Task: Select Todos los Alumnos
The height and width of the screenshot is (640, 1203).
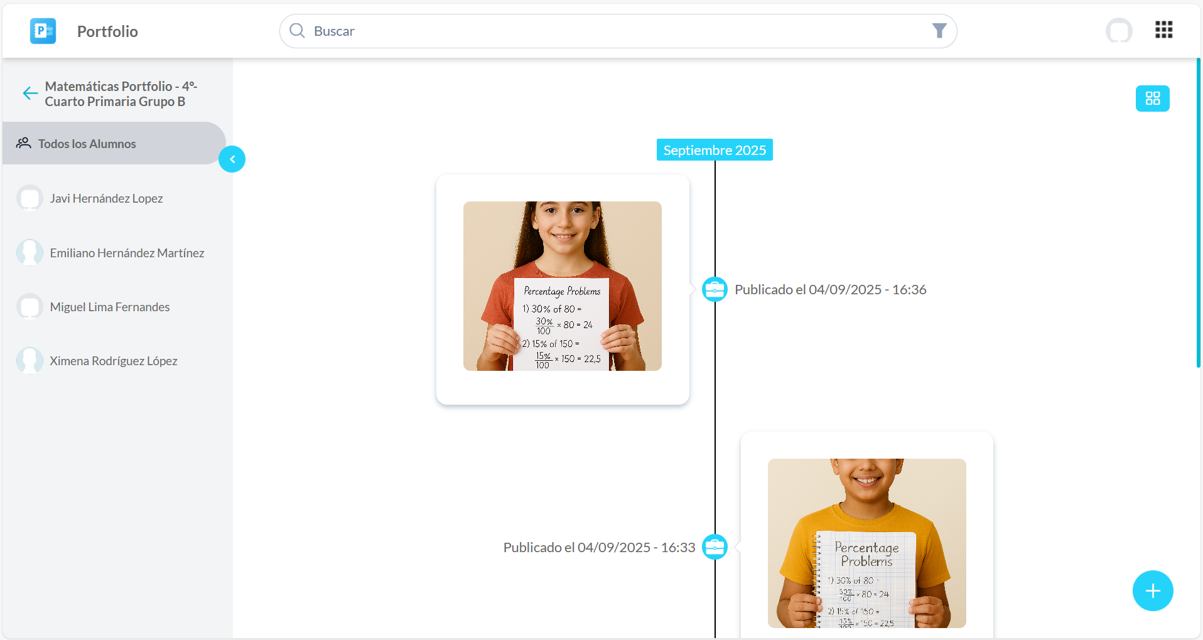Action: (87, 144)
